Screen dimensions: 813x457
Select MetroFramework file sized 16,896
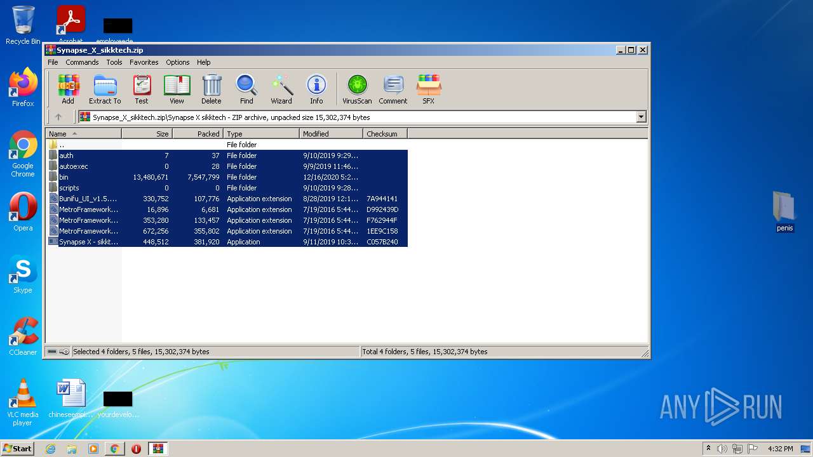(x=227, y=209)
